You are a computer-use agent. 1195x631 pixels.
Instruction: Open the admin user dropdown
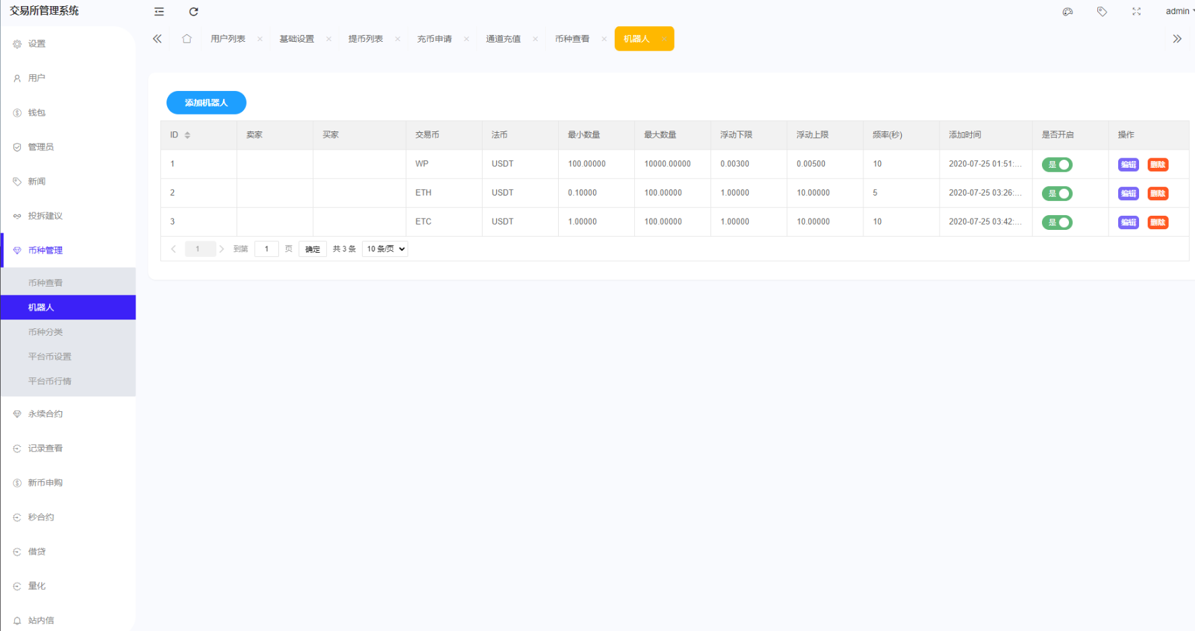tap(1179, 11)
